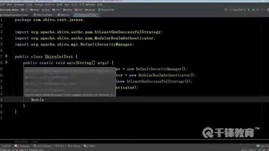
Task: Click on DefaultSecurityManager import line
Action: (74, 44)
